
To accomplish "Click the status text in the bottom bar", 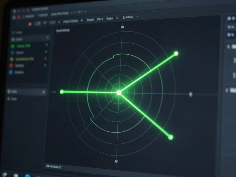I will click(53, 167).
